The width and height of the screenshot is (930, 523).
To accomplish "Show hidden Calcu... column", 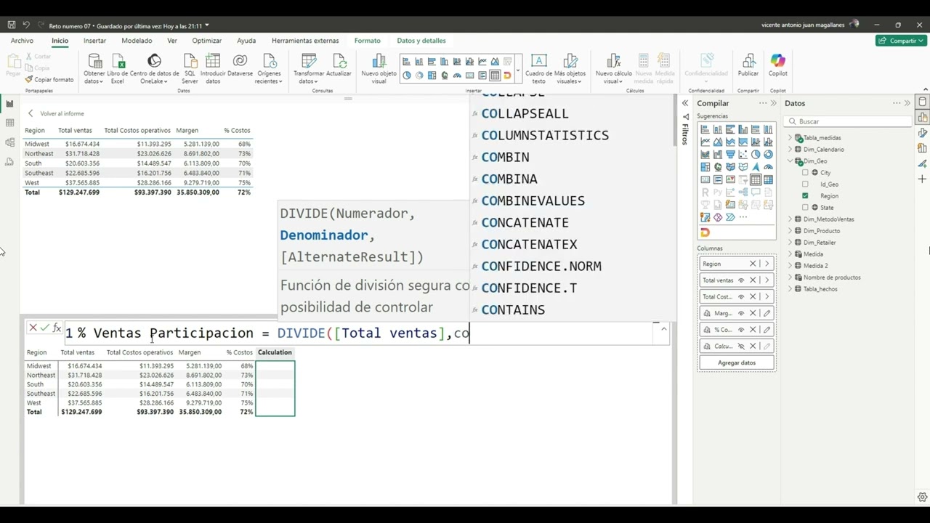I will click(741, 346).
